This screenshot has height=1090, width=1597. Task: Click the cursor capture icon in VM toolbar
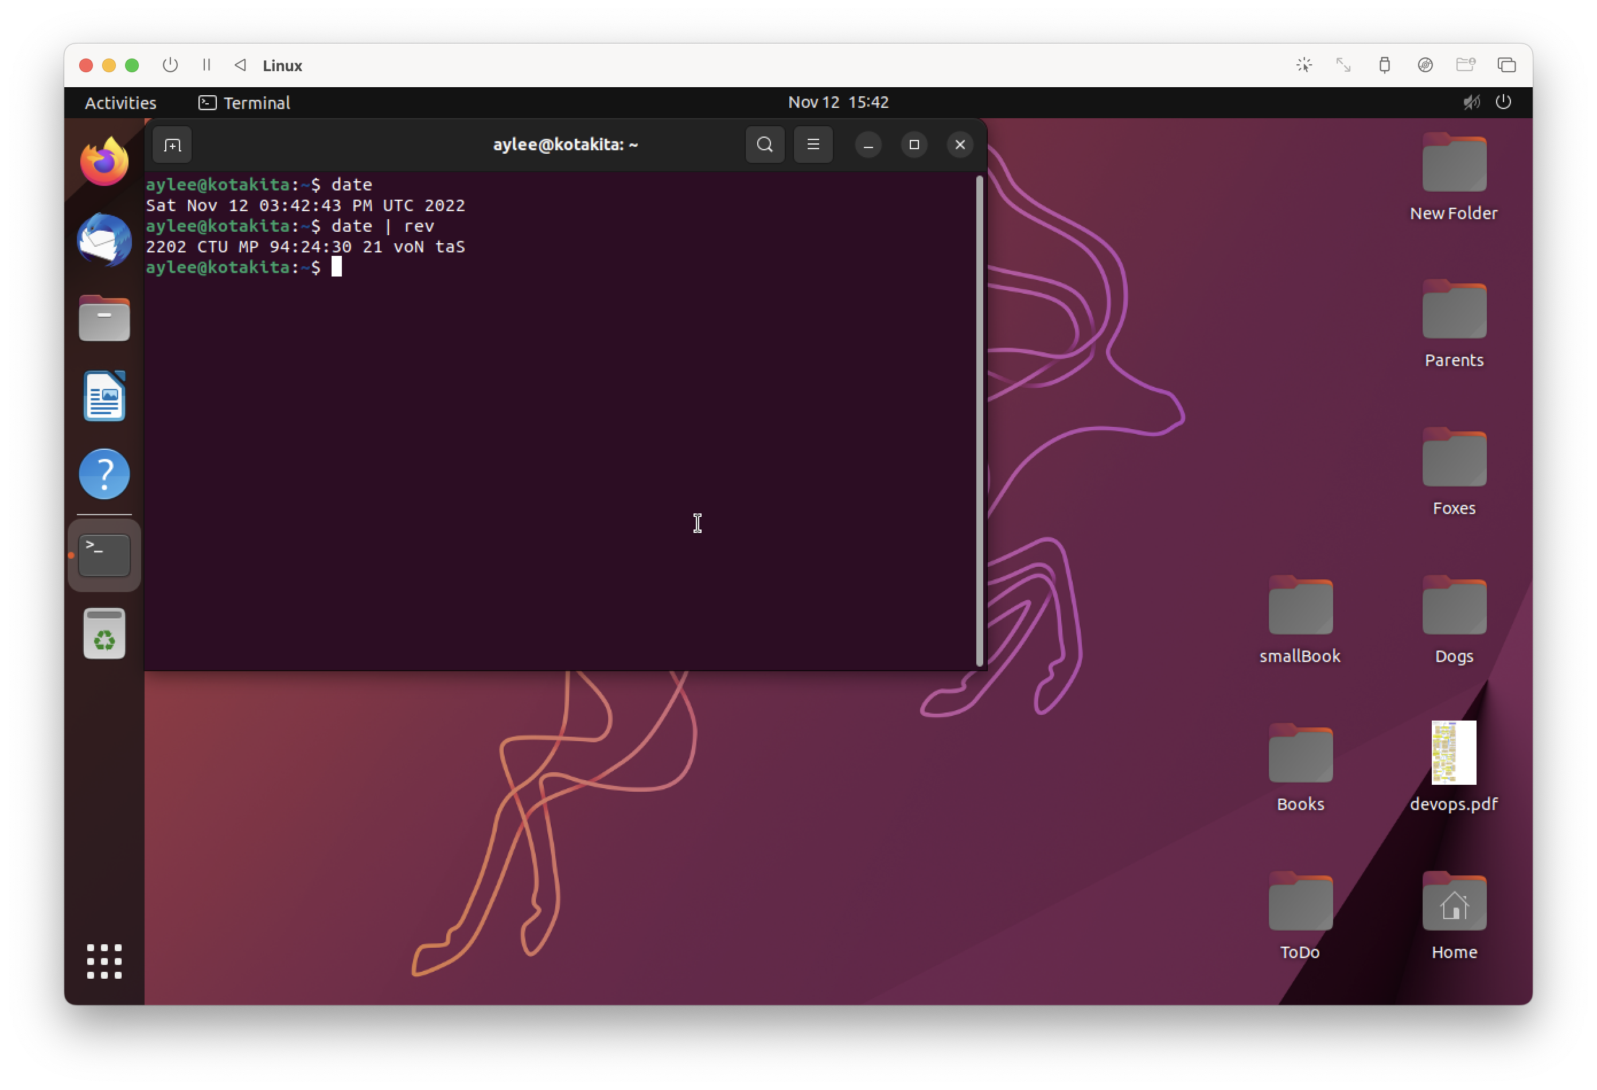(x=1303, y=65)
